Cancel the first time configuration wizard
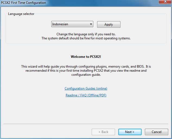172x139 pixels. click(157, 132)
